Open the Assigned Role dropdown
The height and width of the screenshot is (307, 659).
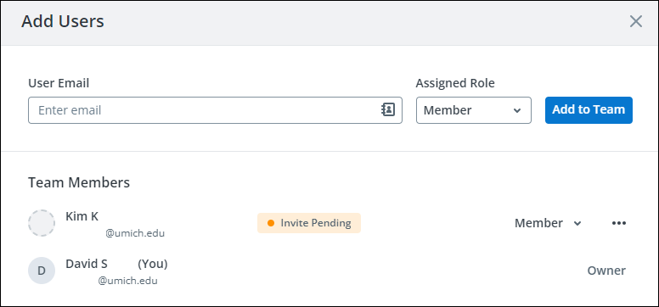click(474, 110)
